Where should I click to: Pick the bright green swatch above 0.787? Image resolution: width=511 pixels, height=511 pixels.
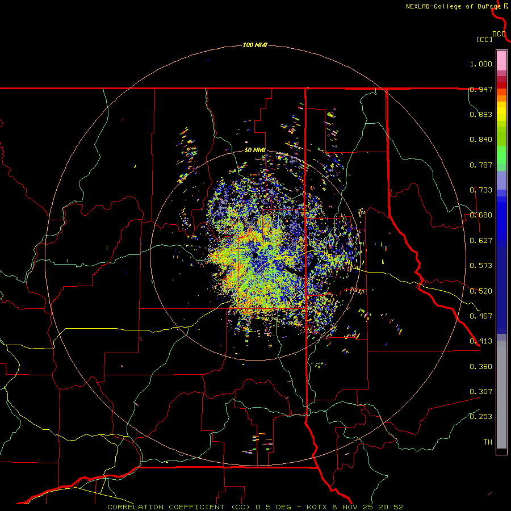501,155
